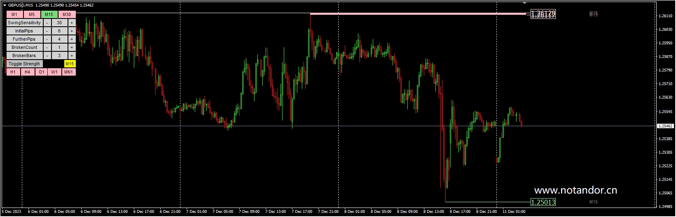The height and width of the screenshot is (217, 676).
Task: Increase BrokenBars with plus button
Action: point(72,55)
